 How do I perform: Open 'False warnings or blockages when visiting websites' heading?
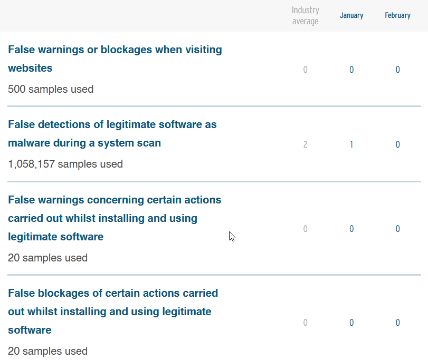[115, 59]
